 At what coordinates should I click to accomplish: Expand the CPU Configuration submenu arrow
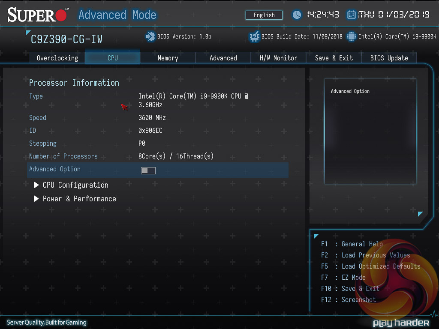(36, 185)
